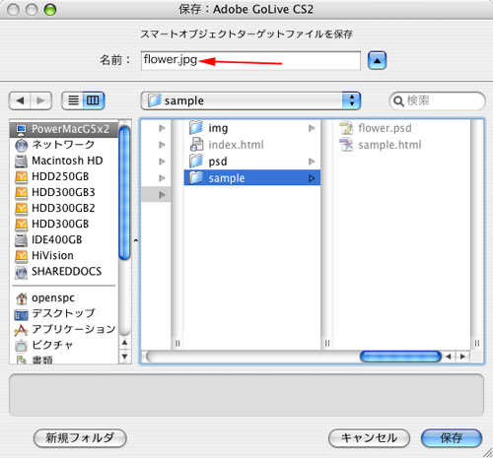Screen dimensions: 493x458
Task: Collapse the file browser with blue arrow button
Action: 377,60
